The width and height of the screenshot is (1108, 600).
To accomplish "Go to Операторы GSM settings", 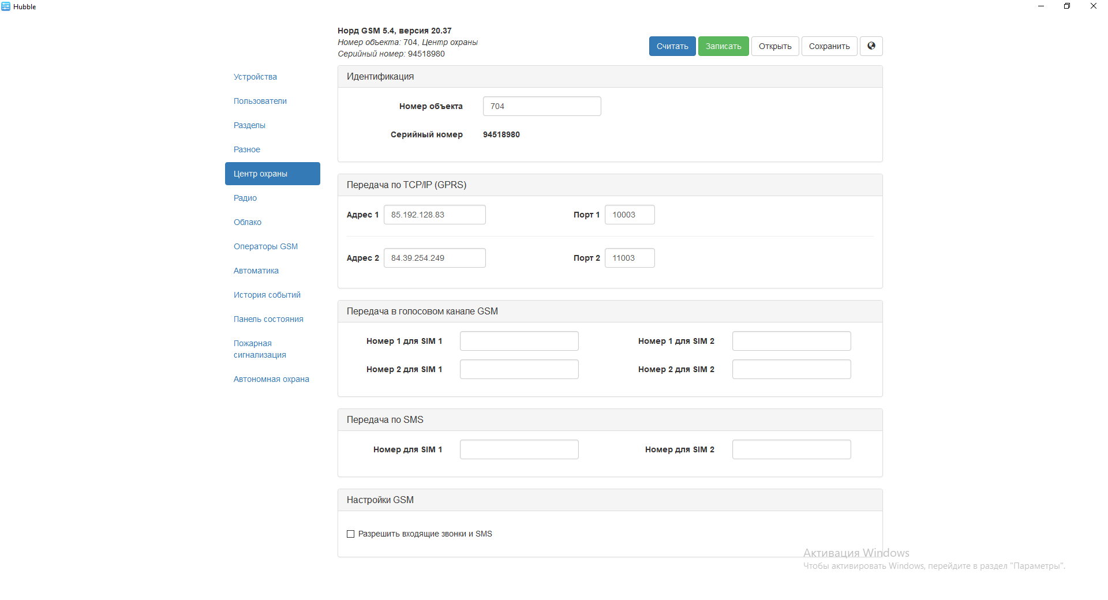I will pos(265,246).
